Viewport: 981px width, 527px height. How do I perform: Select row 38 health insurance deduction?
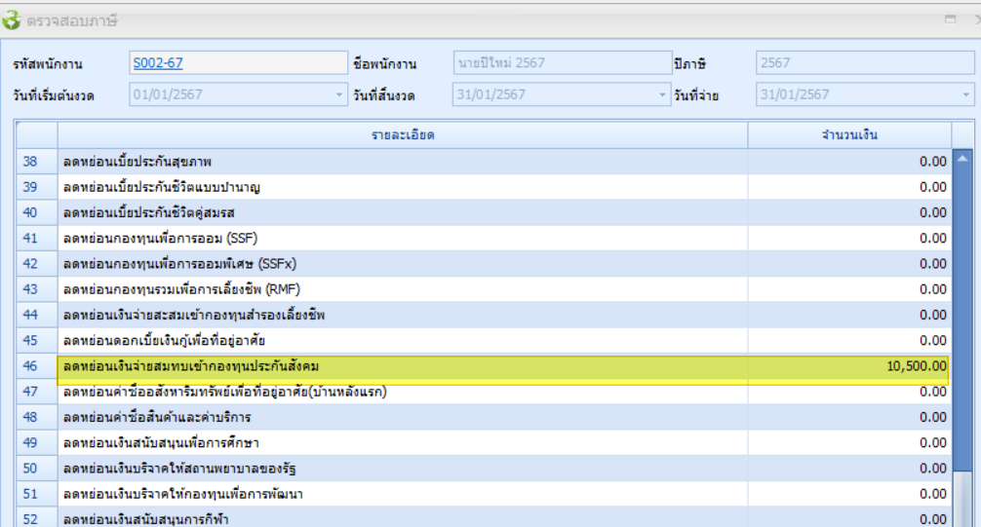[x=402, y=162]
